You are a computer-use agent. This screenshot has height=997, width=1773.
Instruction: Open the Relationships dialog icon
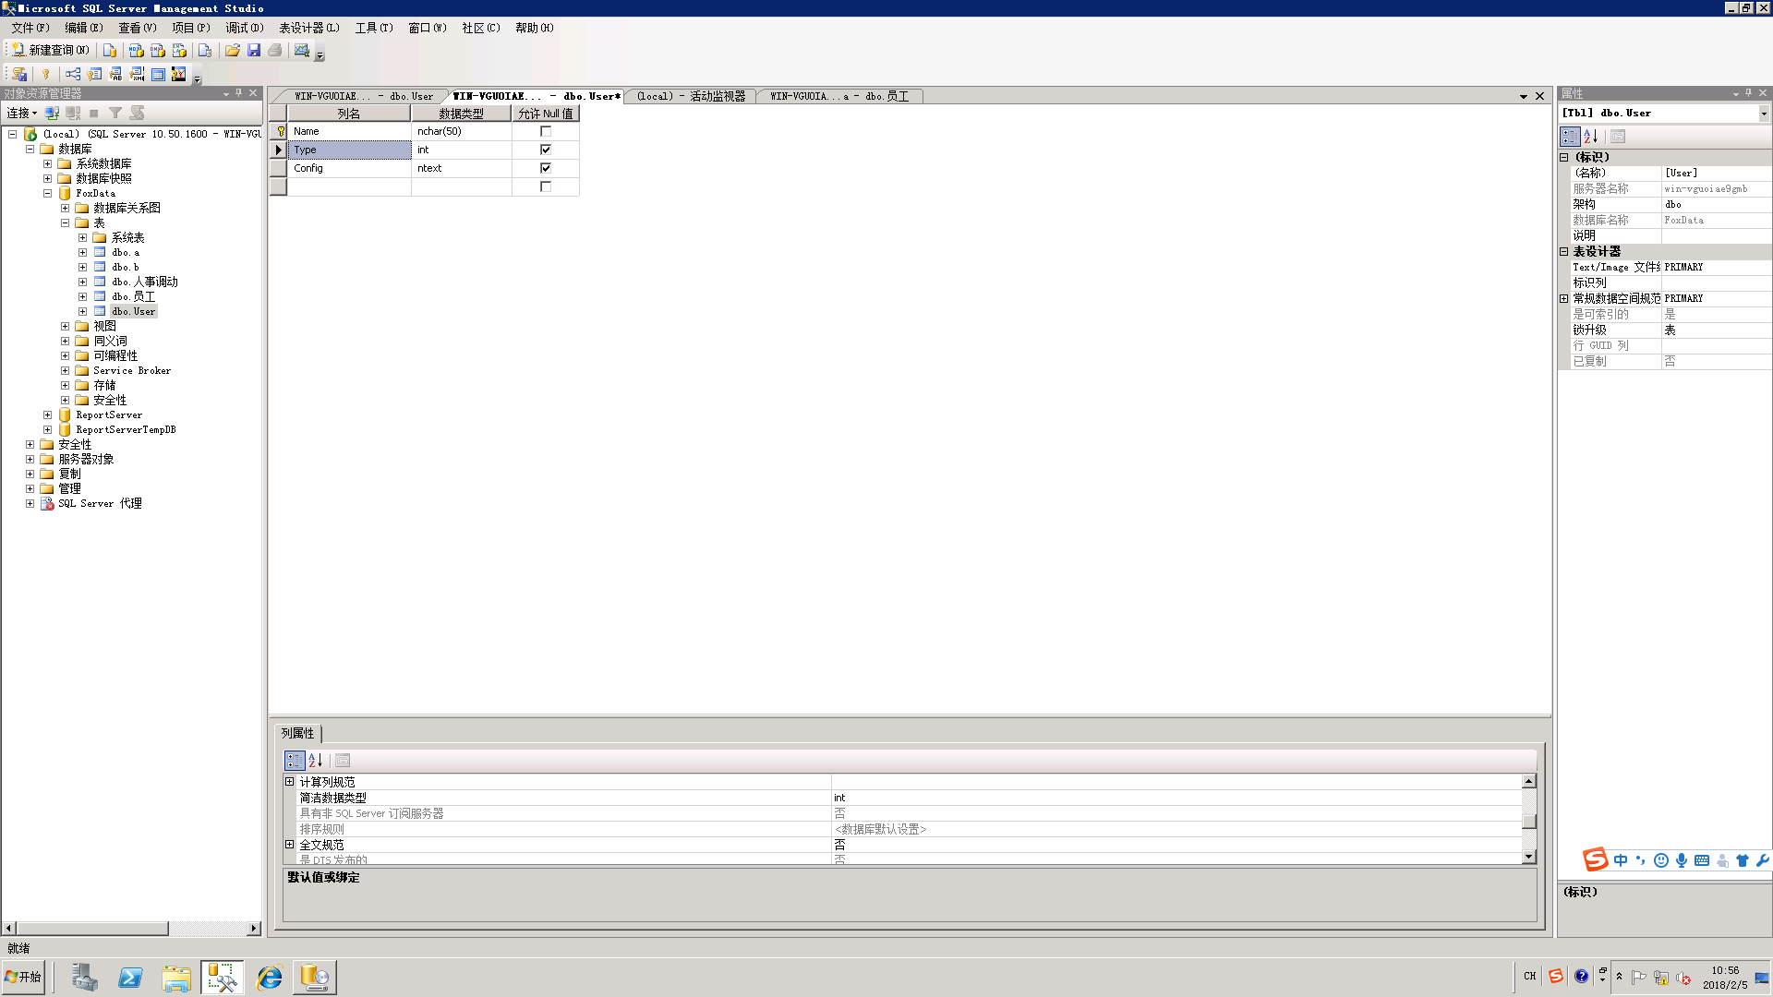(x=73, y=74)
